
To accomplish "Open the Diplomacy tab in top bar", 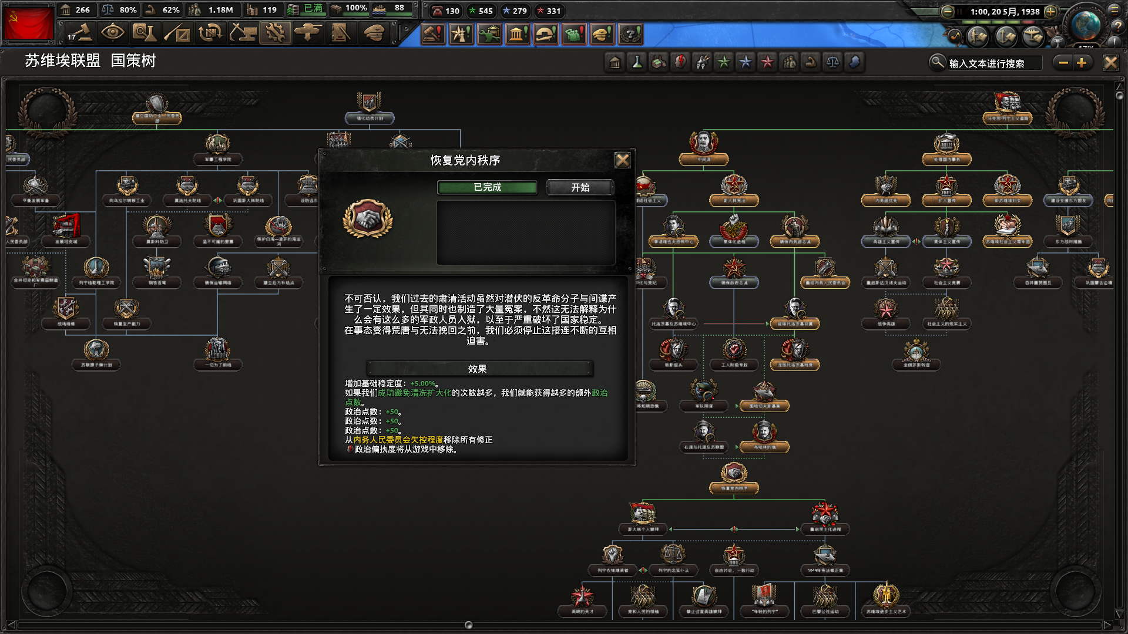I will coord(177,33).
